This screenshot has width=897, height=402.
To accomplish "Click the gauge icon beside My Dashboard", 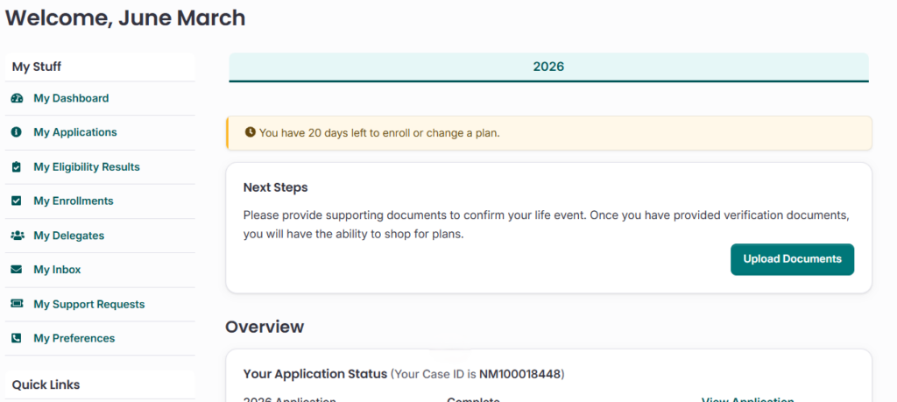I will pos(17,98).
